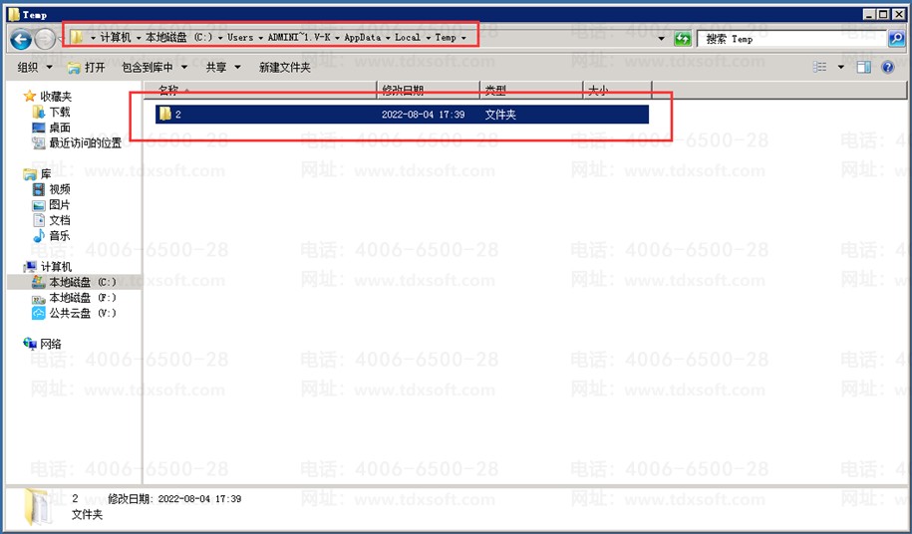Open 桌面 in favorites
Image resolution: width=912 pixels, height=534 pixels.
click(x=60, y=128)
